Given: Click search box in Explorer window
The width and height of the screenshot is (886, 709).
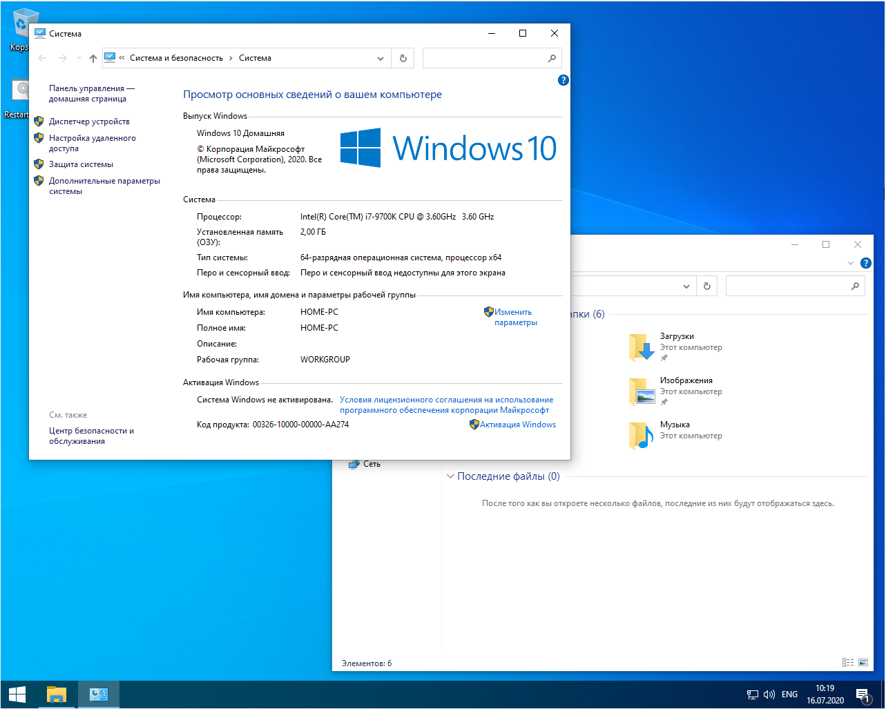Looking at the screenshot, I should [796, 286].
